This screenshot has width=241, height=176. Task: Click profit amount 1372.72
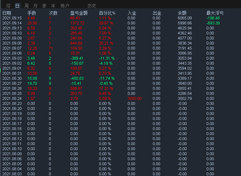click(77, 23)
